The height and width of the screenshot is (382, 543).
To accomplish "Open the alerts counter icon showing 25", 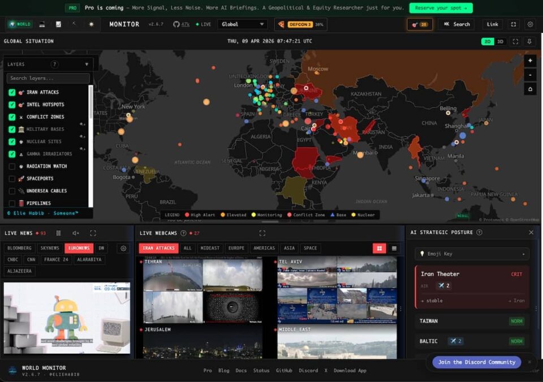I will [x=419, y=24].
